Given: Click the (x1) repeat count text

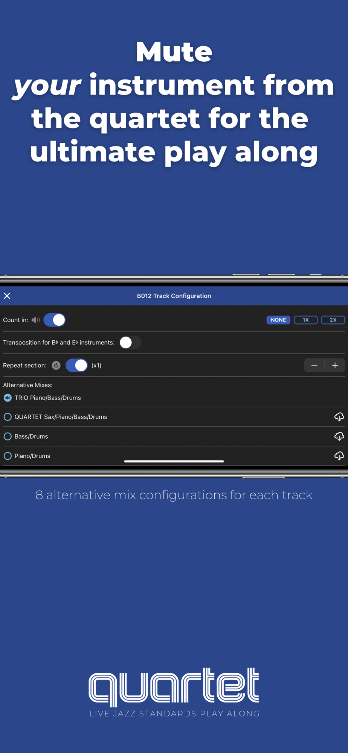Looking at the screenshot, I should [x=96, y=366].
